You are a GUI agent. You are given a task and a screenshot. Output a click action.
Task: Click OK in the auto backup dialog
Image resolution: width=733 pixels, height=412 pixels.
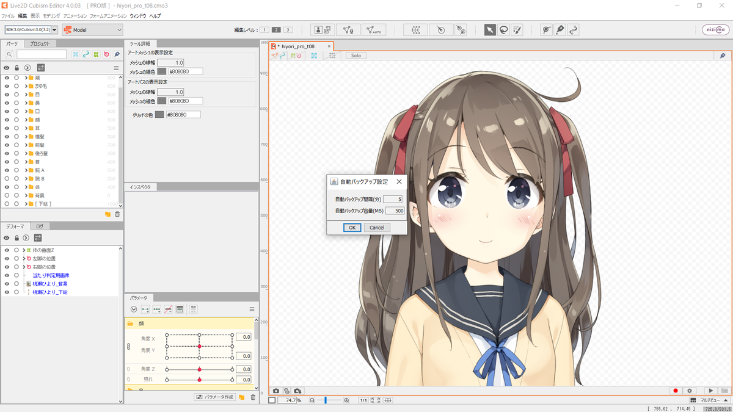(351, 228)
